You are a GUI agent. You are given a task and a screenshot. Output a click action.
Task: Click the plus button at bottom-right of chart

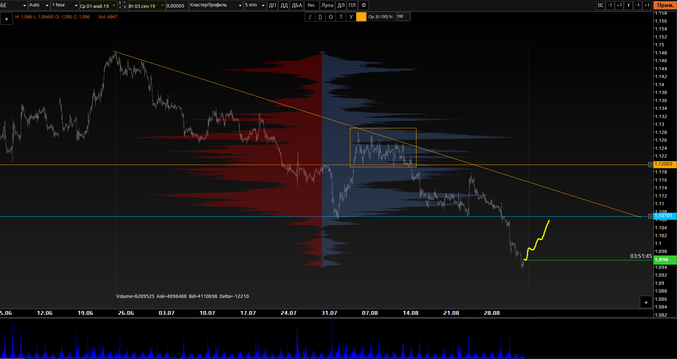(x=646, y=302)
